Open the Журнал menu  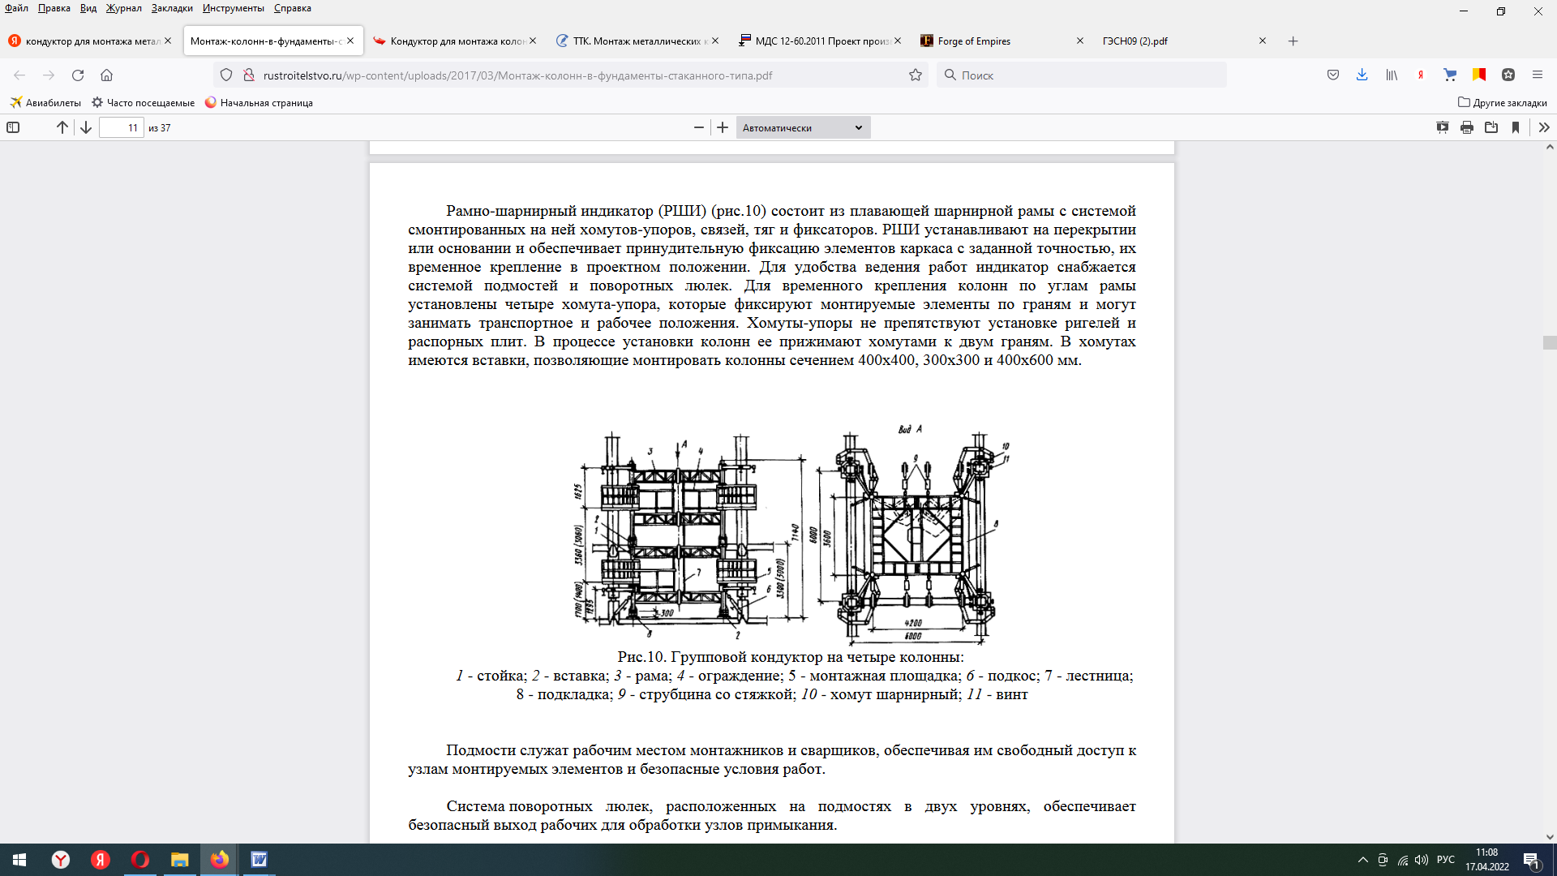tap(124, 8)
